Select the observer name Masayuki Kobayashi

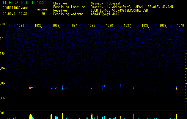tap(107, 3)
